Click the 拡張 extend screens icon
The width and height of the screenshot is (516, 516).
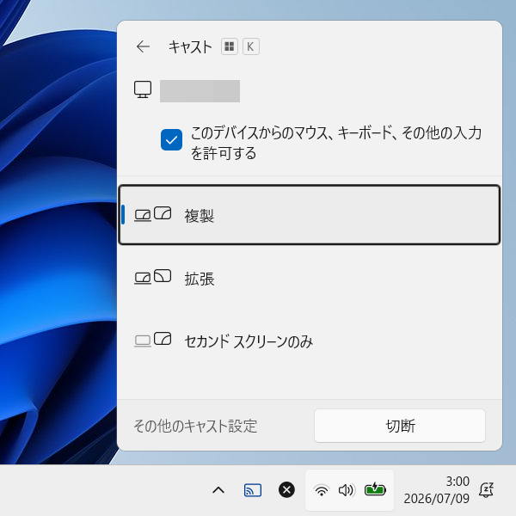point(153,277)
